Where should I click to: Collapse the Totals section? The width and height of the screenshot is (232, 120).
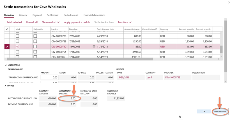[x=5, y=86]
